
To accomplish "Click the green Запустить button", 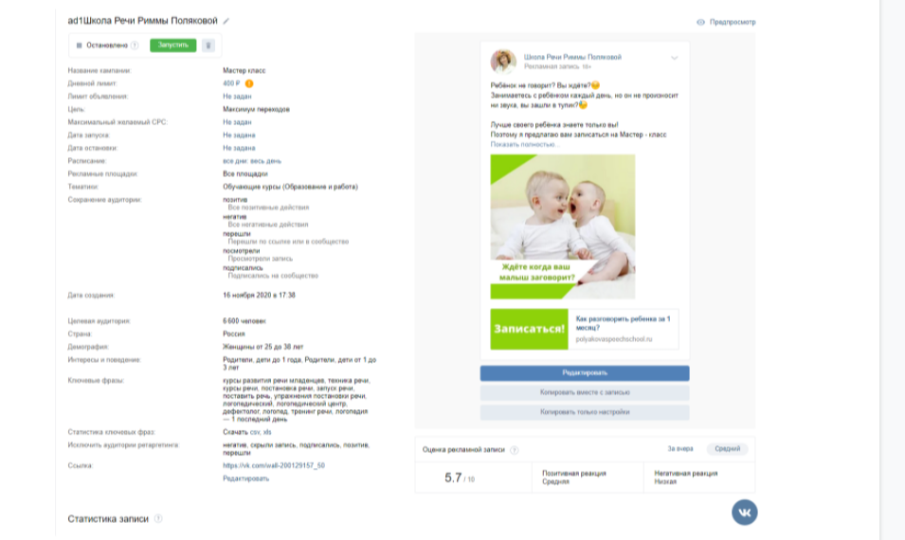I will [x=173, y=45].
